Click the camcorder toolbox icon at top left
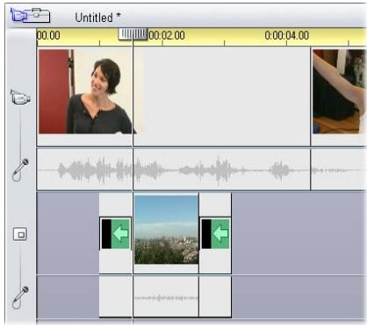This screenshot has height=325, width=367. (30, 15)
